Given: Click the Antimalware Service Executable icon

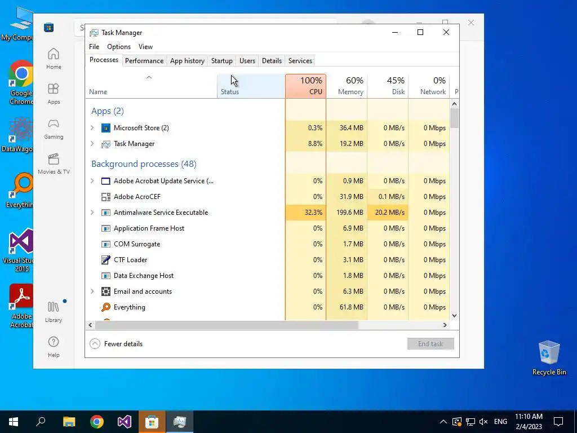Looking at the screenshot, I should [x=105, y=213].
